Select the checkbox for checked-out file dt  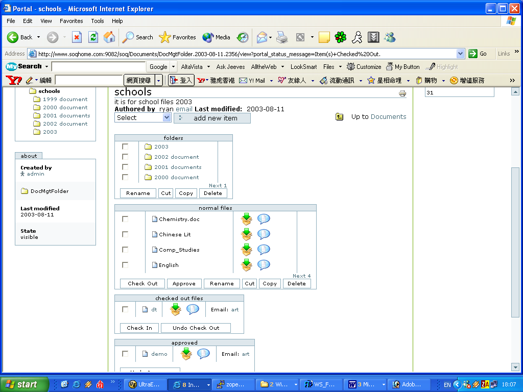pos(125,309)
